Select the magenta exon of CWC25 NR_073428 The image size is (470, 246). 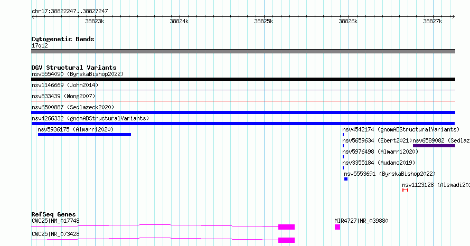pos(287,240)
